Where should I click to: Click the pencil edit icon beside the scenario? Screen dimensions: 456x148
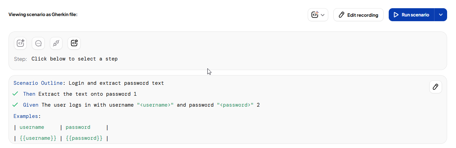point(436,87)
